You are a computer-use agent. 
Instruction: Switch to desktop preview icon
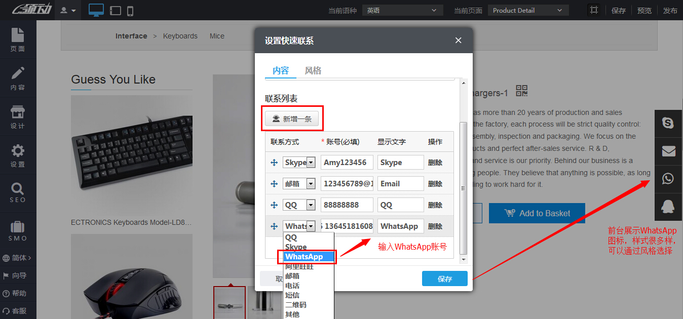click(96, 10)
